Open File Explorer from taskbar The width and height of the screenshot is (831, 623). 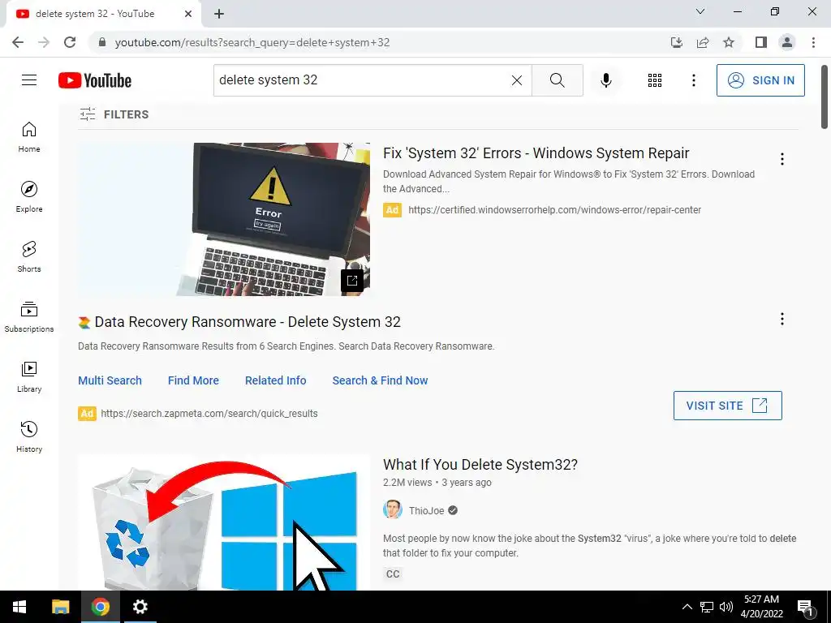[x=60, y=607]
